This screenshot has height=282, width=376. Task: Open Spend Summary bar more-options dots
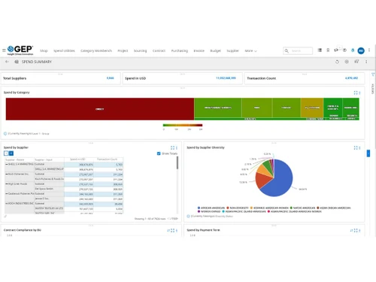(x=366, y=62)
